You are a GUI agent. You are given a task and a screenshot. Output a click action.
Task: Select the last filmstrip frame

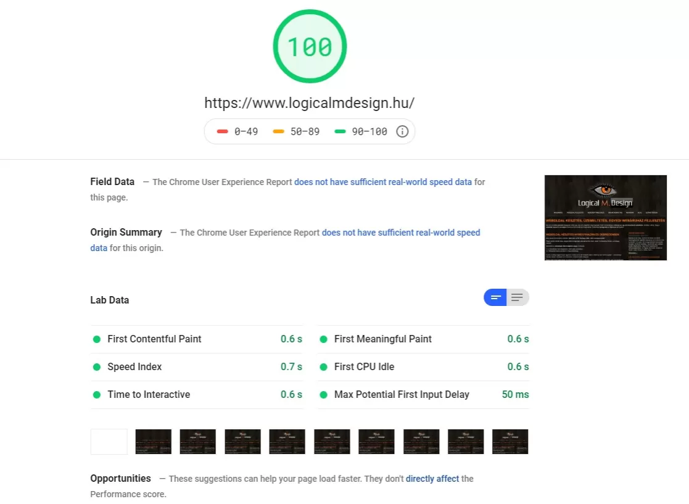(x=510, y=442)
